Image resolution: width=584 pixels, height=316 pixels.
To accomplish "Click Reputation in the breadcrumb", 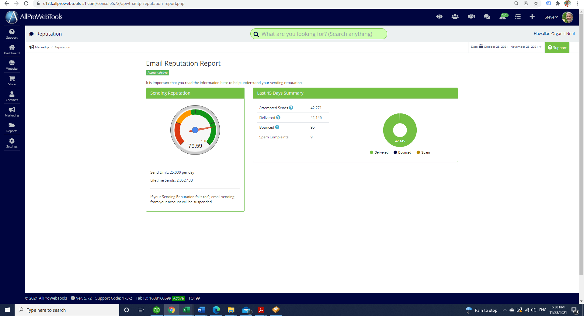I will click(x=62, y=47).
